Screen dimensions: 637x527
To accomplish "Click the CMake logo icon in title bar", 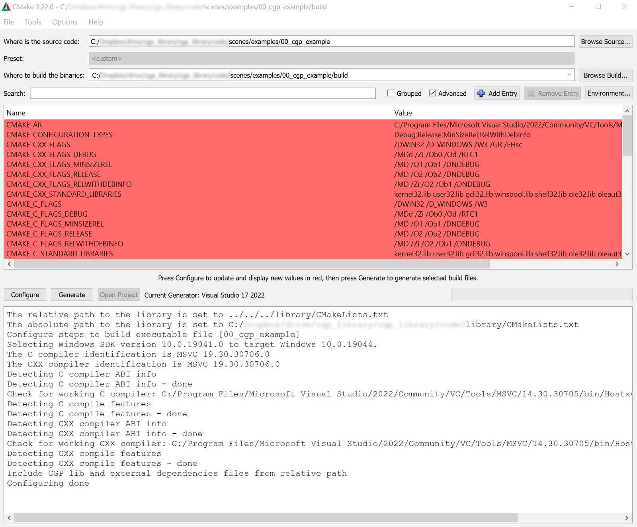I will click(6, 7).
